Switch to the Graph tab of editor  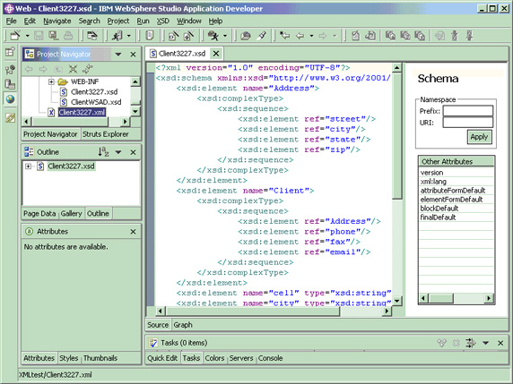pos(183,325)
